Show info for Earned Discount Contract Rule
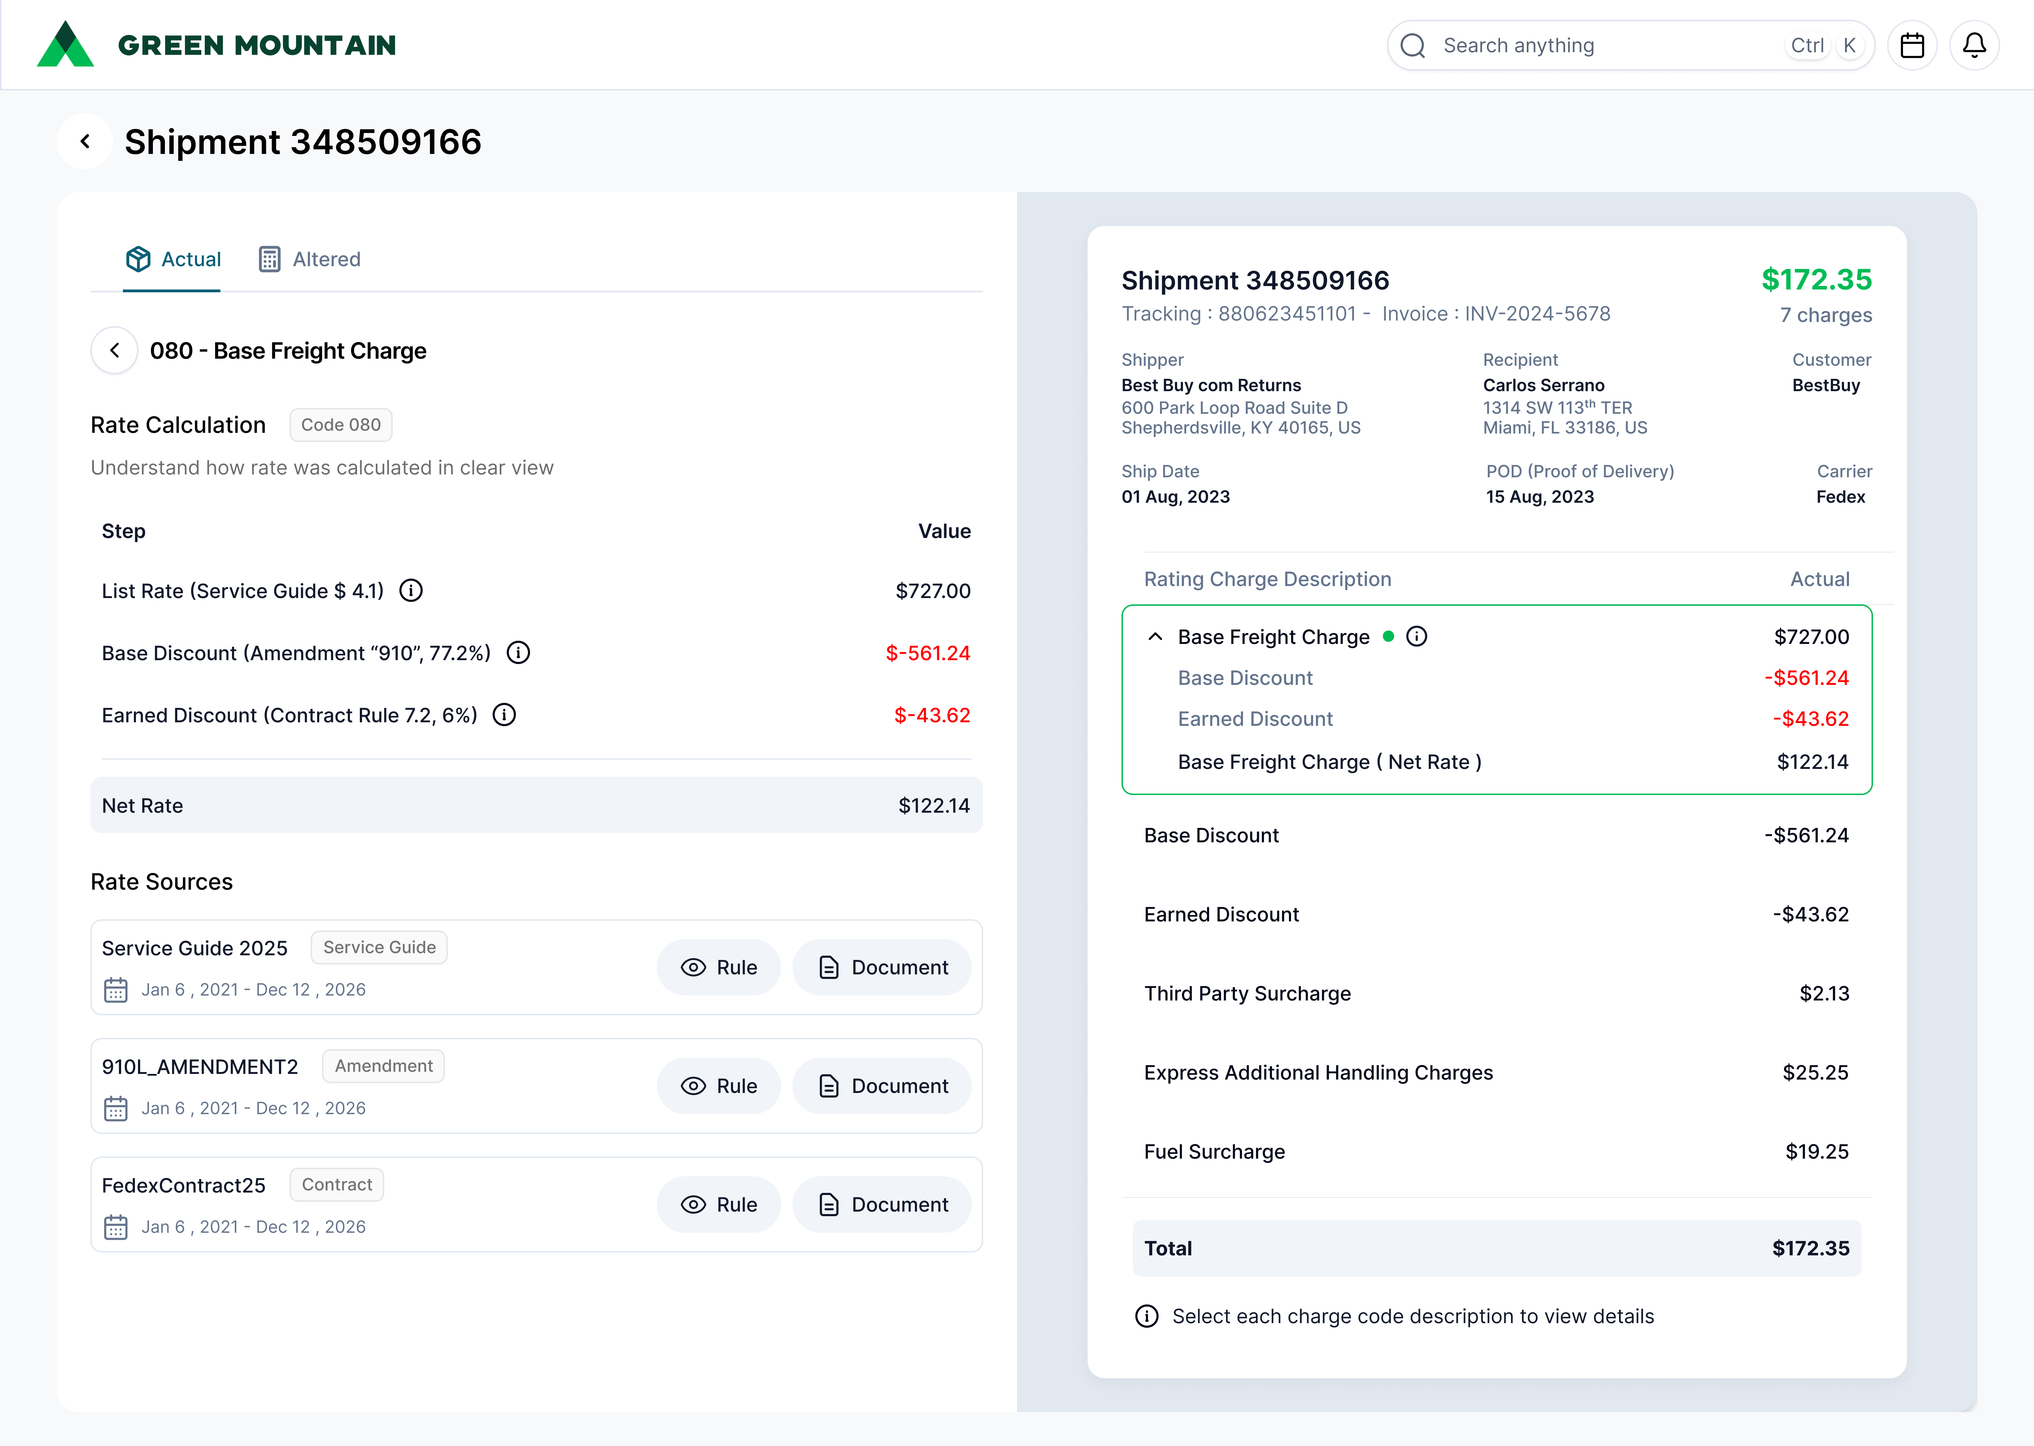2034x1446 pixels. coord(504,715)
